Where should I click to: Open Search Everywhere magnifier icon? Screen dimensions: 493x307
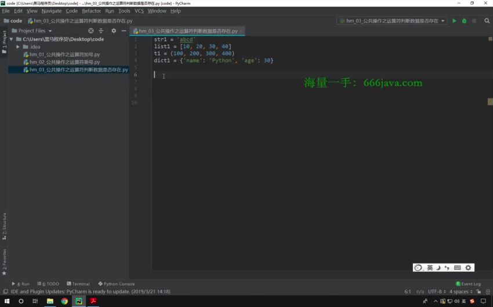pyautogui.click(x=487, y=21)
